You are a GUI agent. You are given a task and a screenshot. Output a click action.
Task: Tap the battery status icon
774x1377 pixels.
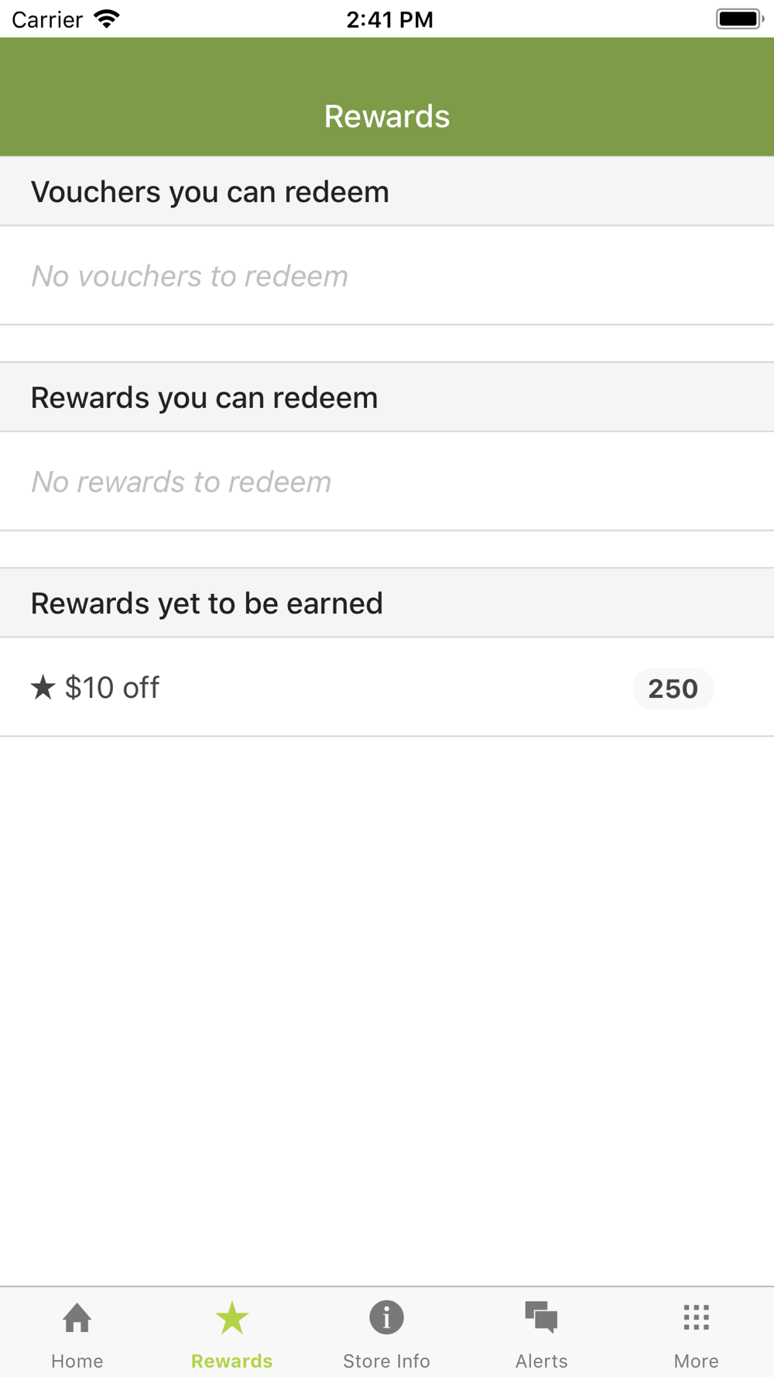coord(740,19)
